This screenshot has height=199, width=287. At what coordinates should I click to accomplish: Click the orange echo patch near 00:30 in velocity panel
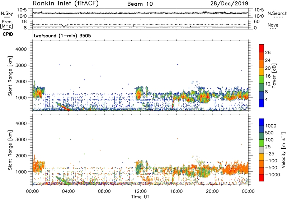[x=39, y=166]
